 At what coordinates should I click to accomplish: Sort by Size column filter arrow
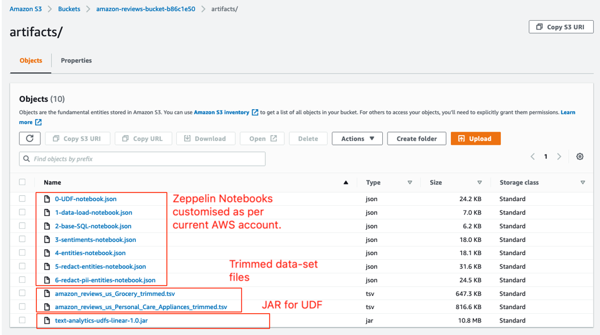point(480,183)
